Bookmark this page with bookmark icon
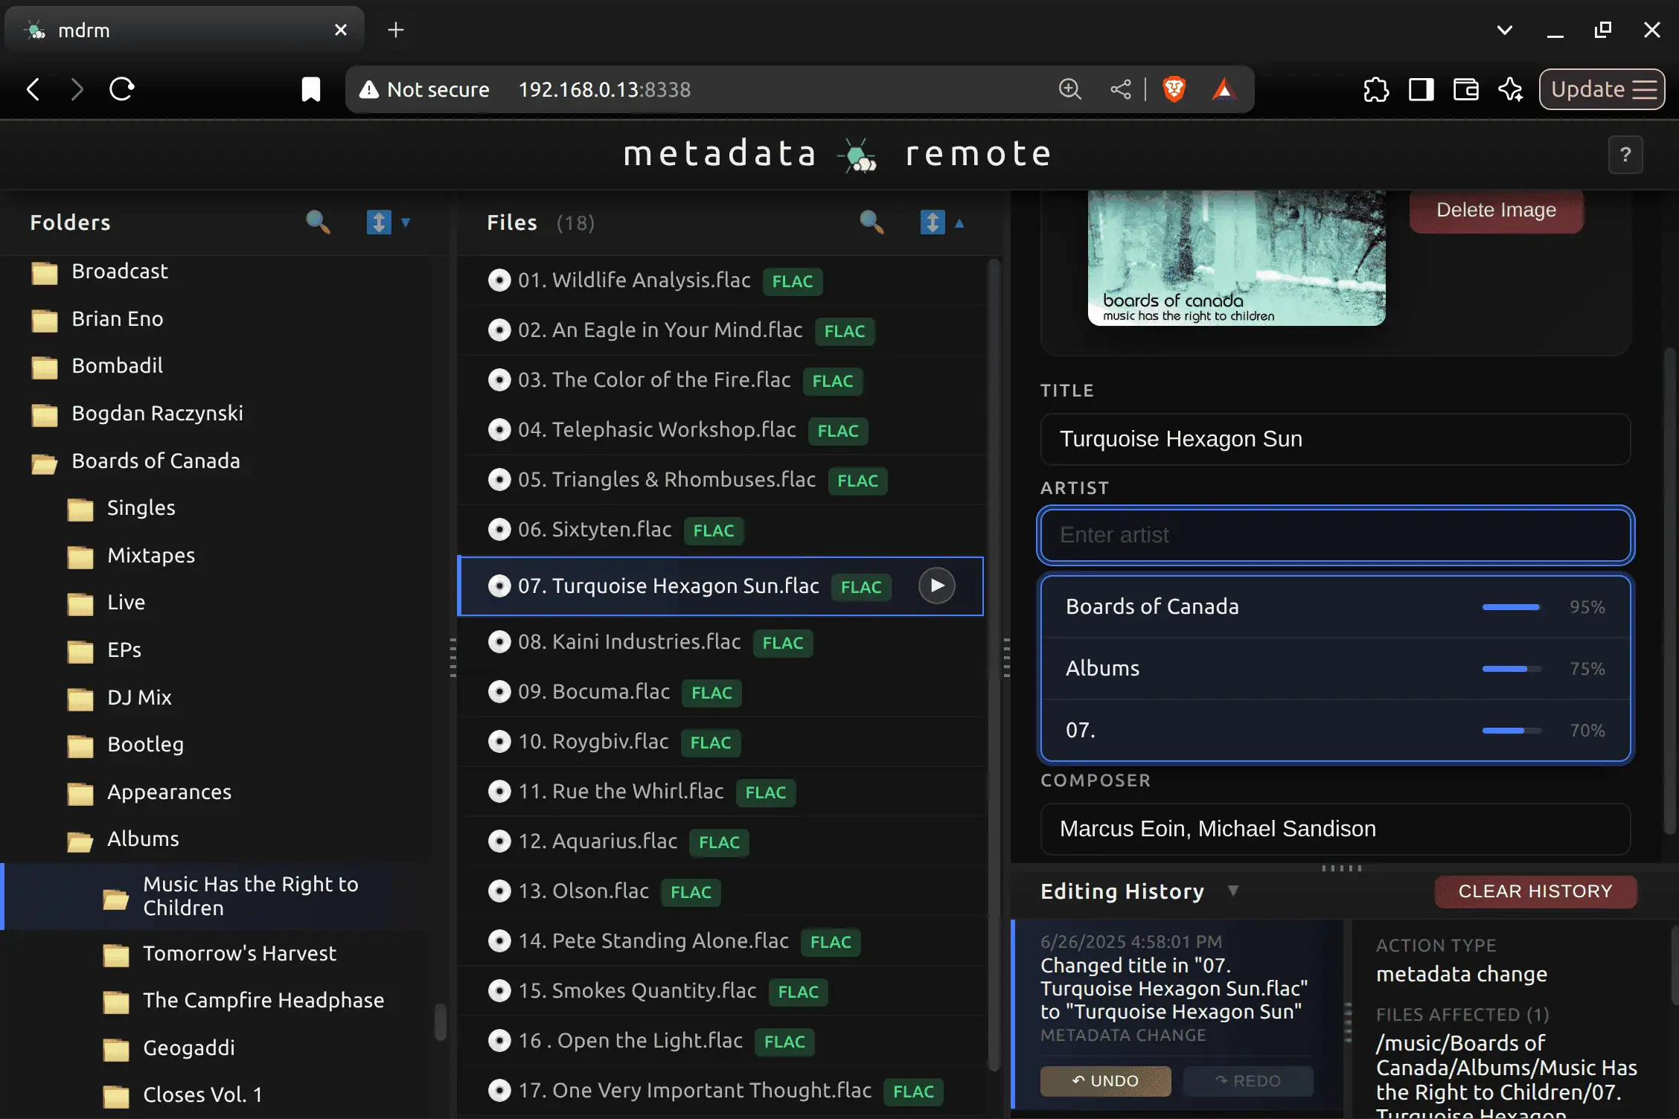 (310, 89)
